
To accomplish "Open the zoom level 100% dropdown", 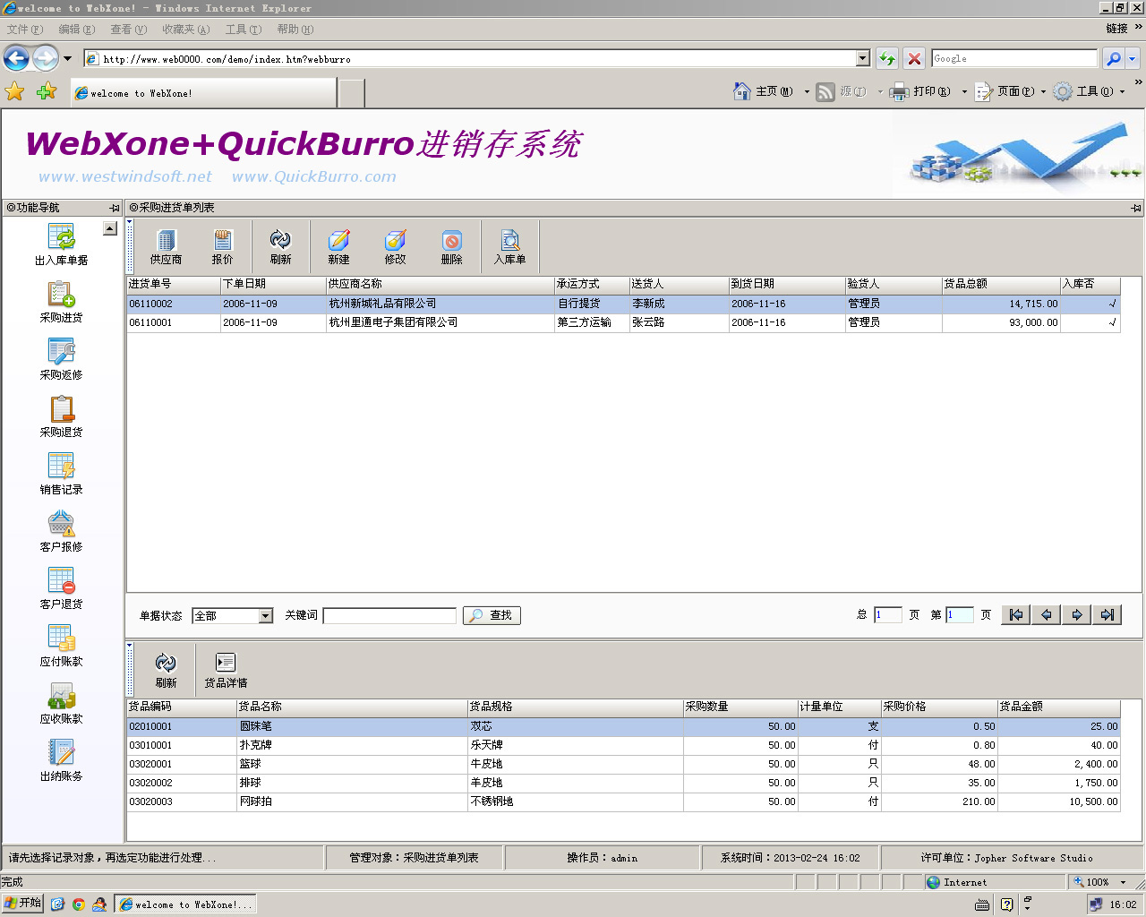I will [x=1124, y=882].
